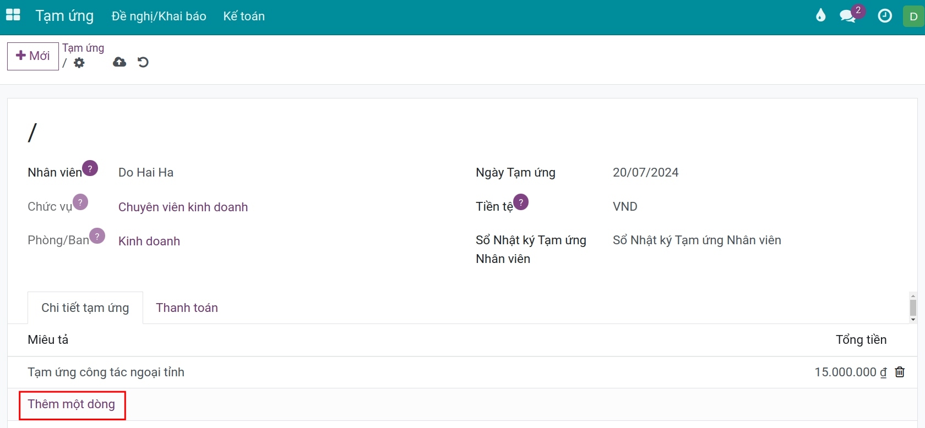Edit the description Tạm ứng công tác ngoại tỉnh

(x=106, y=372)
